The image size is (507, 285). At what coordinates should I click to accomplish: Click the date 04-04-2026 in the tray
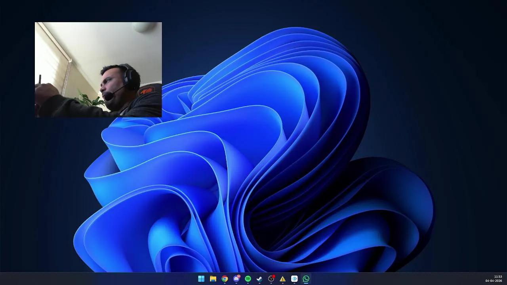494,281
